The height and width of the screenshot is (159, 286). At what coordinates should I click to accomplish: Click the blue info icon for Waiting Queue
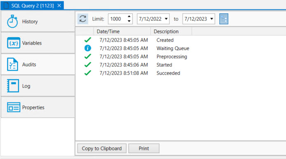click(88, 48)
